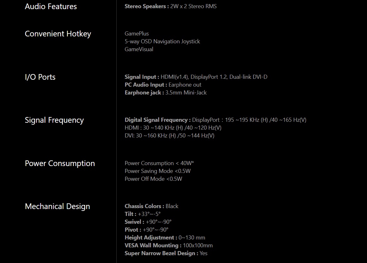367x263 pixels.
Task: Click the Power Consumption section heading
Action: click(60, 164)
